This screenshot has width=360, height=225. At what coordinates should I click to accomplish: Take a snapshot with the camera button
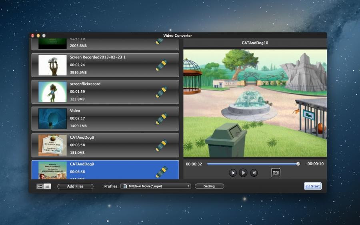pos(276,173)
